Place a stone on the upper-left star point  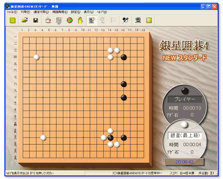tap(43, 57)
